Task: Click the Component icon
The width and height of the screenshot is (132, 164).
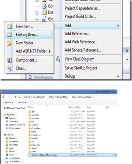Action: tap(9, 60)
